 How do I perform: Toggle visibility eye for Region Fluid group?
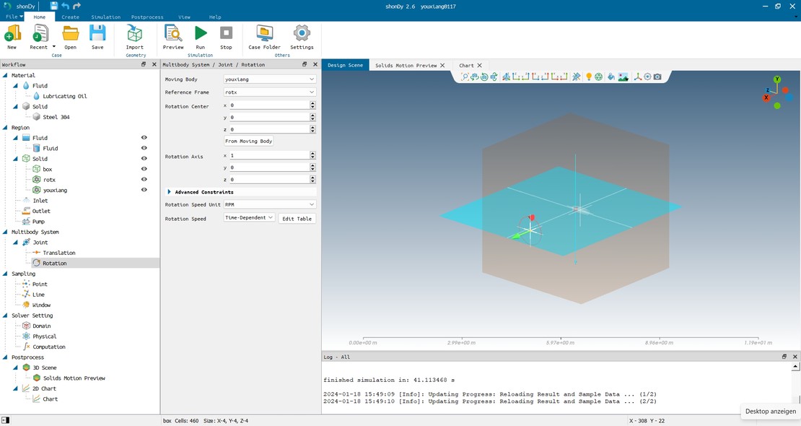point(144,138)
